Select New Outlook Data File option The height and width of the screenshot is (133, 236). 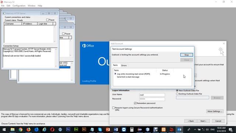pos(177,91)
